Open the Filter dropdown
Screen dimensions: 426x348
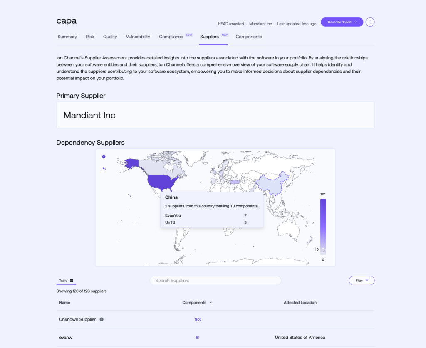(x=362, y=281)
